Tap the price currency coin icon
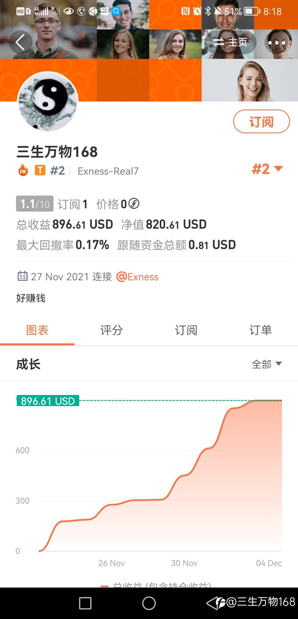 coord(134,204)
